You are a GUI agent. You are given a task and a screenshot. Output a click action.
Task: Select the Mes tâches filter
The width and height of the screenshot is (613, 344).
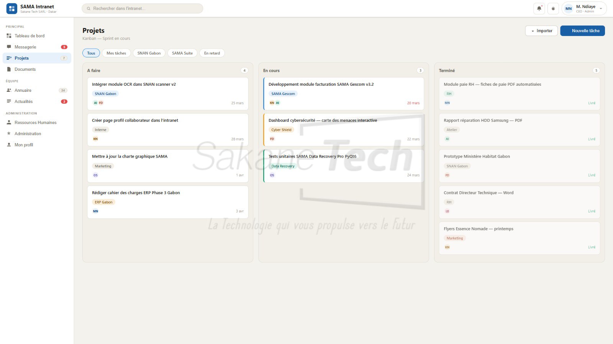(x=116, y=53)
